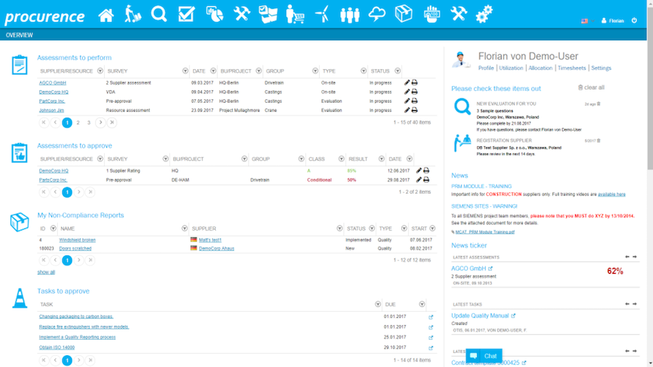Edit the Johnson Jim assessment with pencil icon

point(407,110)
